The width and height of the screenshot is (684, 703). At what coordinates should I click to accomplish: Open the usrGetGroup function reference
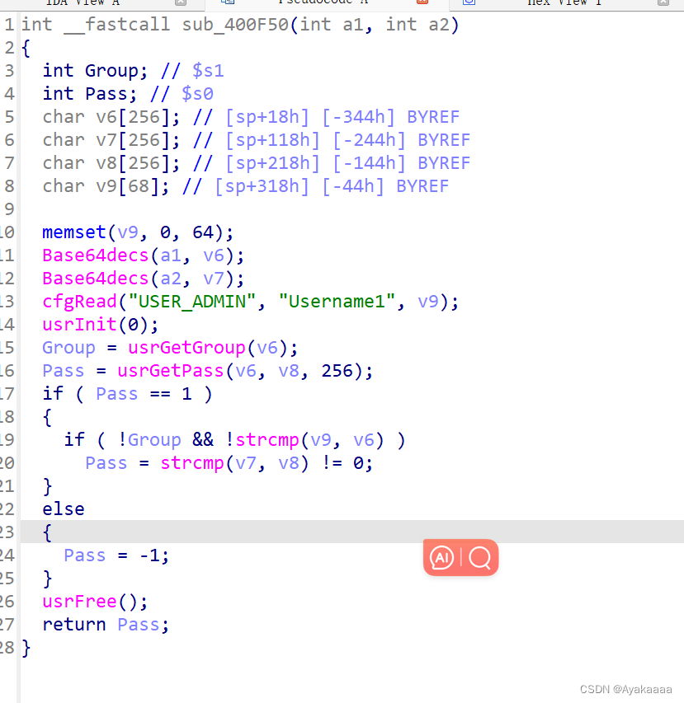coord(186,348)
